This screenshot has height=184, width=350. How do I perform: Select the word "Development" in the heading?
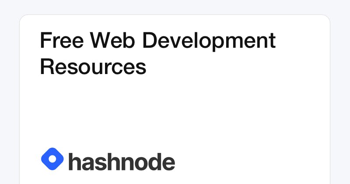coord(210,42)
